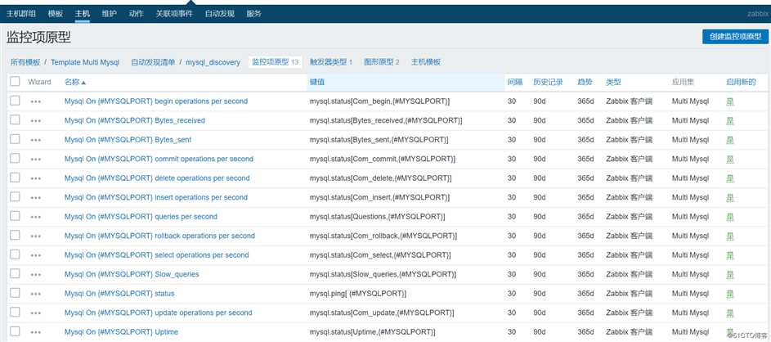Sort the table by 名称 column
The height and width of the screenshot is (342, 771).
(x=74, y=82)
